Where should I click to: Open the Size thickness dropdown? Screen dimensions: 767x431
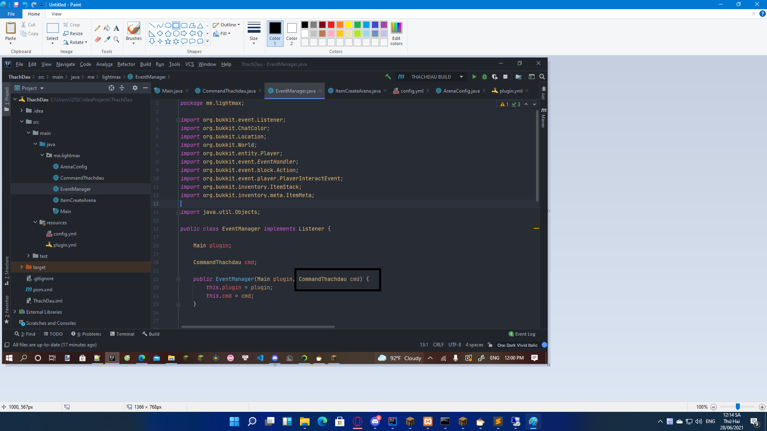(x=254, y=34)
